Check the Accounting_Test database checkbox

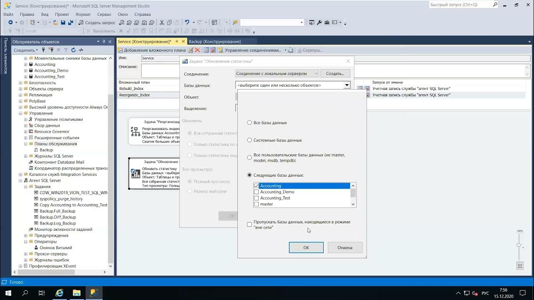256,198
